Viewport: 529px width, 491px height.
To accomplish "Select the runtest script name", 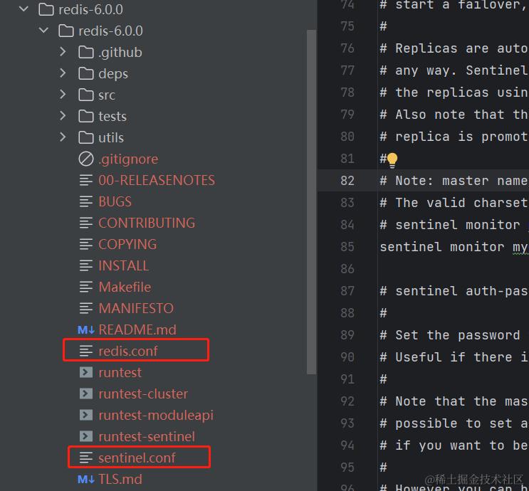I will pyautogui.click(x=120, y=373).
